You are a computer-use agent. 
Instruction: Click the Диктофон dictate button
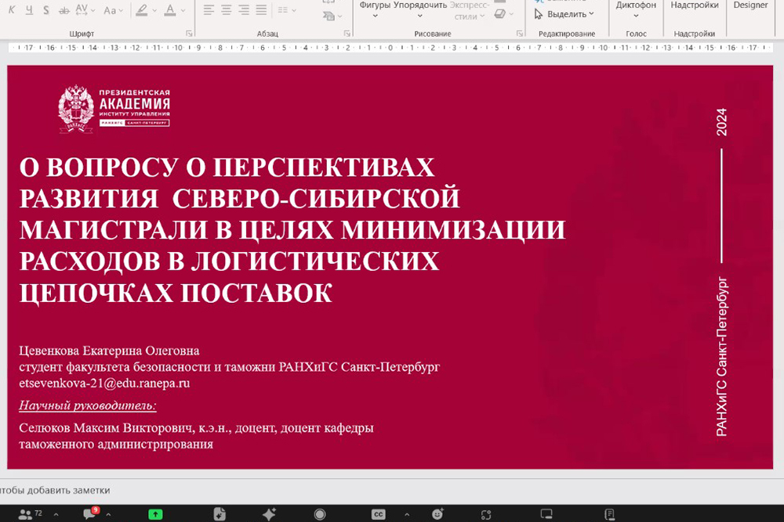click(636, 6)
